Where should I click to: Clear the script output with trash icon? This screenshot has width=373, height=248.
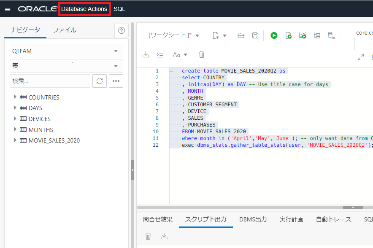[x=148, y=236]
